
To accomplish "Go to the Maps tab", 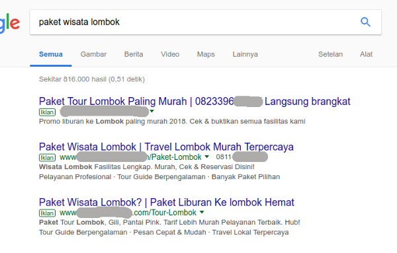I will pos(206,54).
